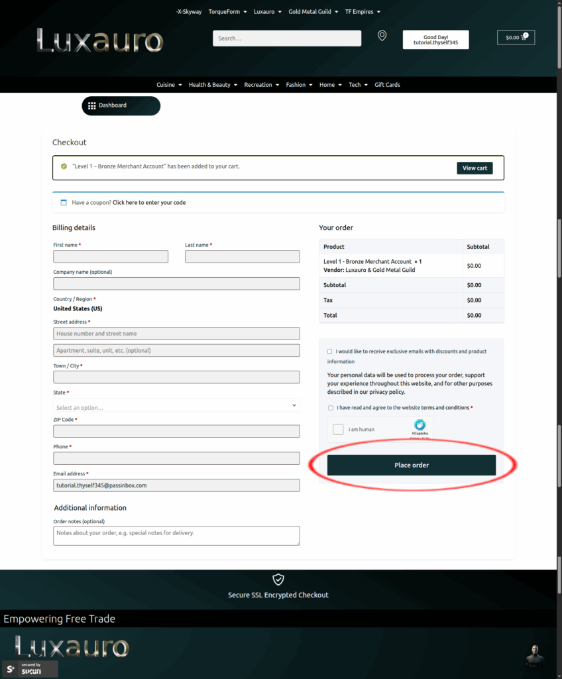Click the 'Empowering Free Trade' text

[60, 619]
